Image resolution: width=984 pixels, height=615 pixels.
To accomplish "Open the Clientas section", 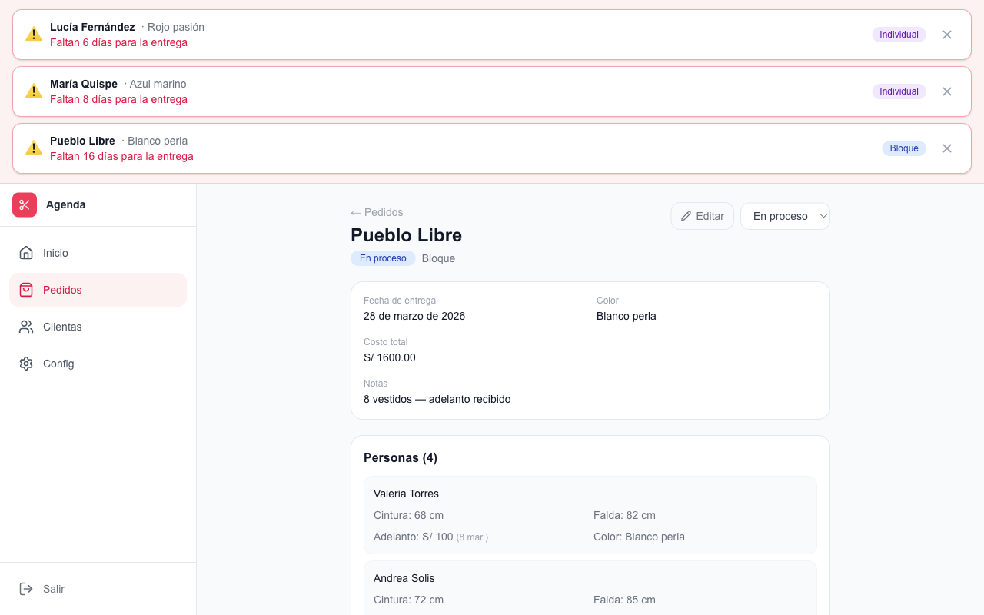I will [x=62, y=327].
